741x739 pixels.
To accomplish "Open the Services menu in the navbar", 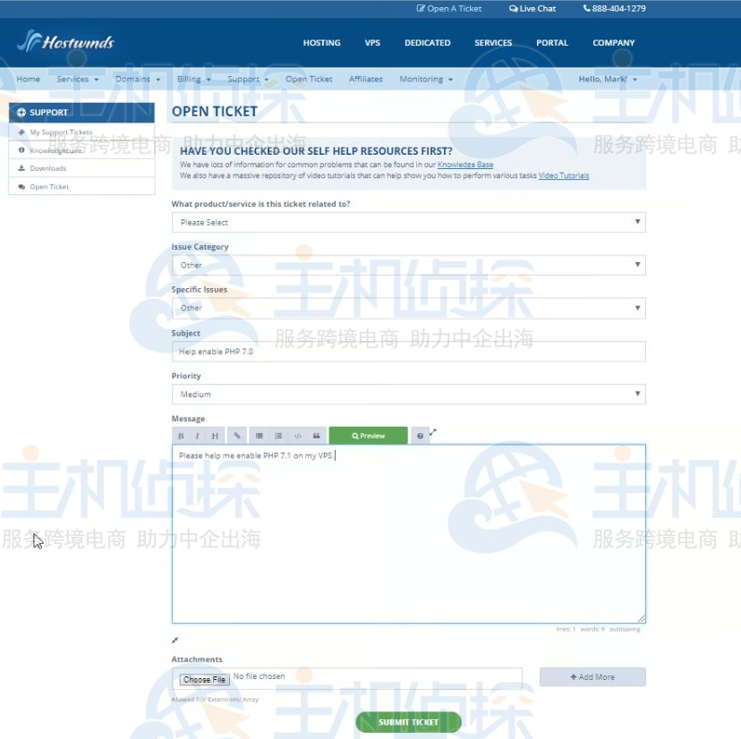I will point(72,79).
